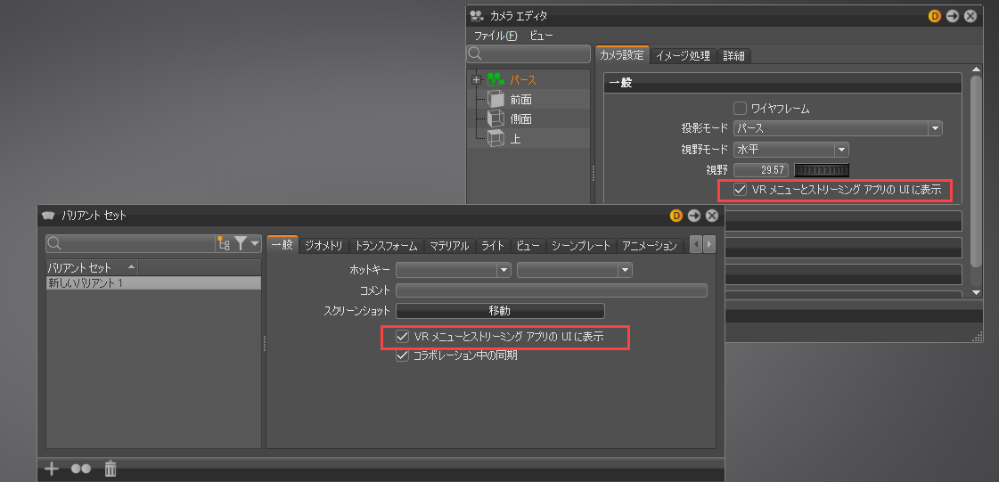
Task: Click the search magnifier icon in カメラ エディタ
Action: [x=475, y=53]
